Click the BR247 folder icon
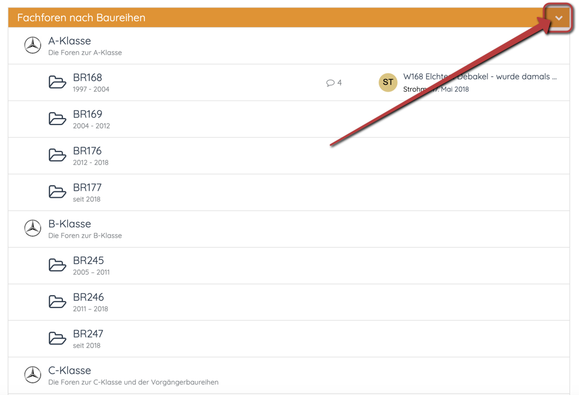 [x=57, y=338]
